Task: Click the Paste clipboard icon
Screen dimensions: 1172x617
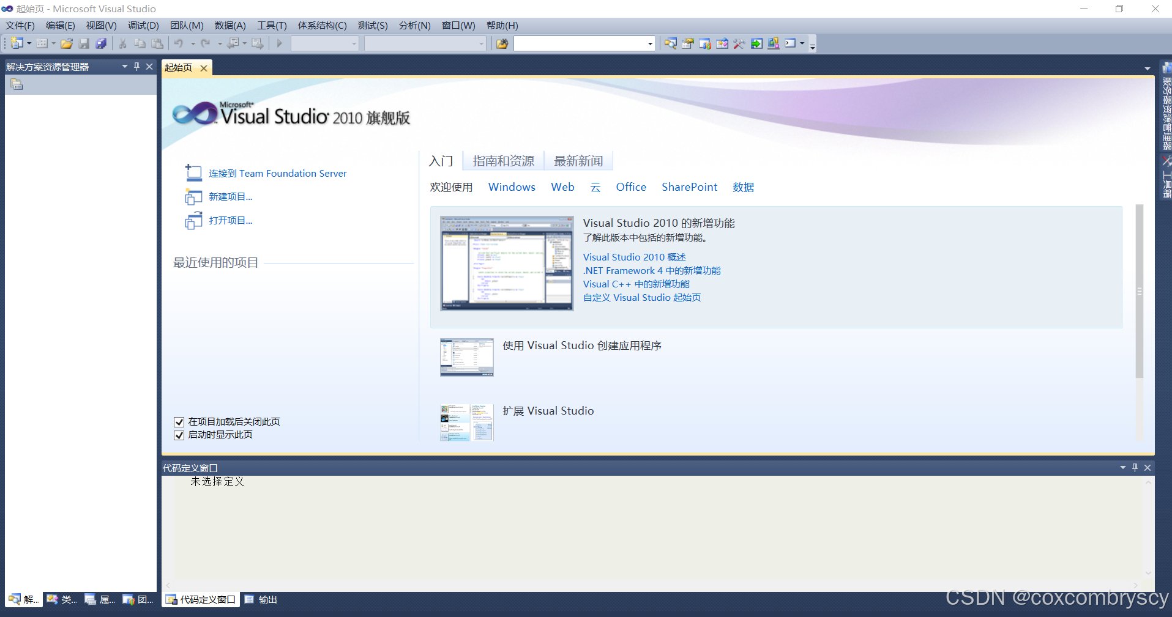Action: click(x=157, y=43)
